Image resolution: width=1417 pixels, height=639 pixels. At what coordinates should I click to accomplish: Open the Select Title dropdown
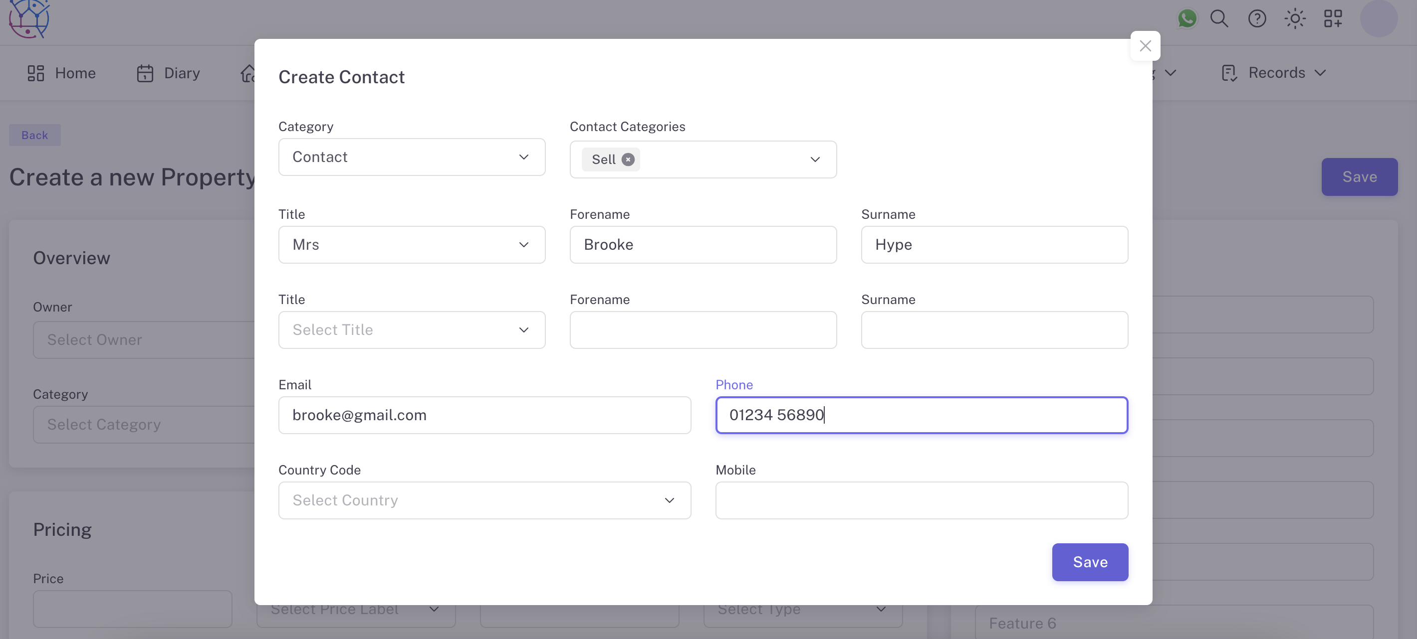click(412, 329)
